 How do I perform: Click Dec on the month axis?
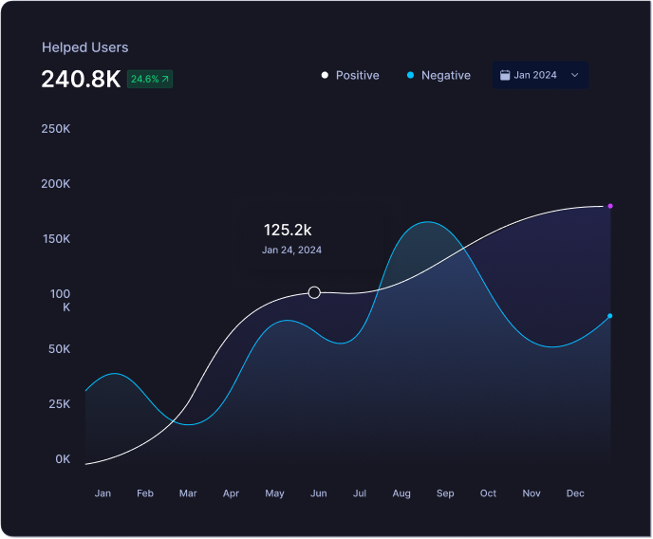coord(575,493)
